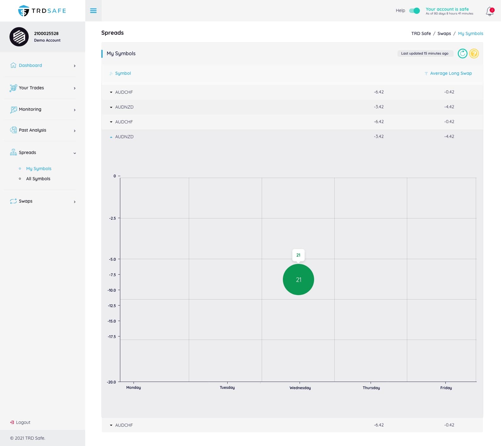501x446 pixels.
Task: Open the yellow help question icon
Action: tap(474, 54)
